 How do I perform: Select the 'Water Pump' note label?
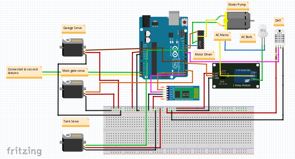pyautogui.click(x=238, y=6)
